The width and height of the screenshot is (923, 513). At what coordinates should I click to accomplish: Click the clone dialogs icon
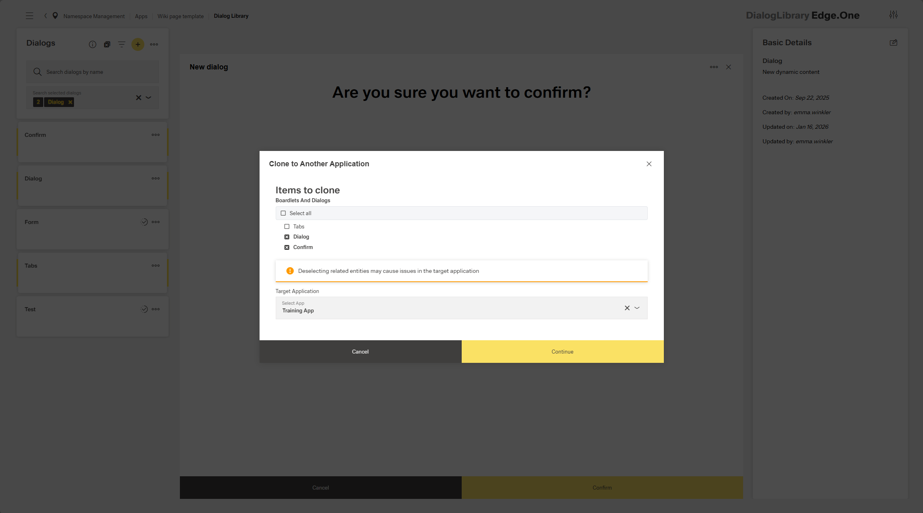pyautogui.click(x=107, y=44)
